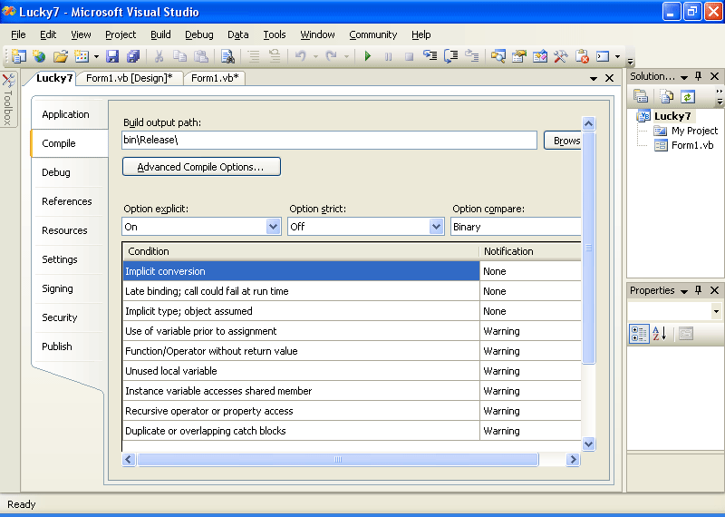Toggle Alphabetical sort in Properties panel
Image resolution: width=725 pixels, height=517 pixels.
pos(660,334)
